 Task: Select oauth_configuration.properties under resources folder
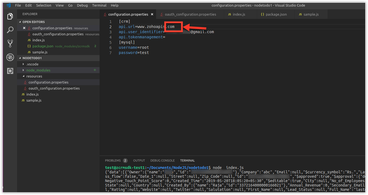pos(58,88)
